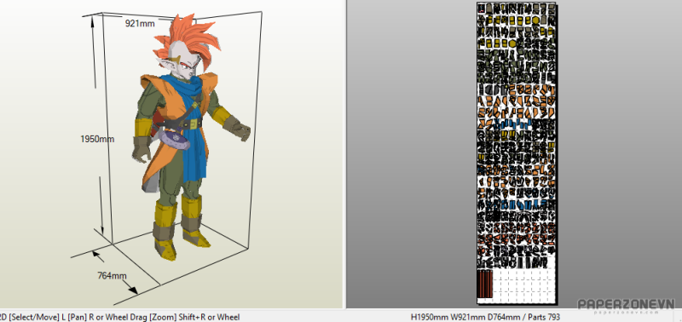Select the red striped parts at sheet bottom
The height and width of the screenshot is (322, 682).
485,284
